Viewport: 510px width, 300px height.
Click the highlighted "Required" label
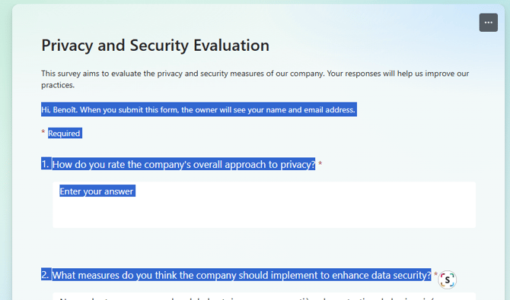point(65,133)
